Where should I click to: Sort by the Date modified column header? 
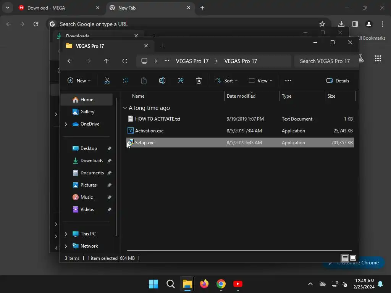point(241,96)
